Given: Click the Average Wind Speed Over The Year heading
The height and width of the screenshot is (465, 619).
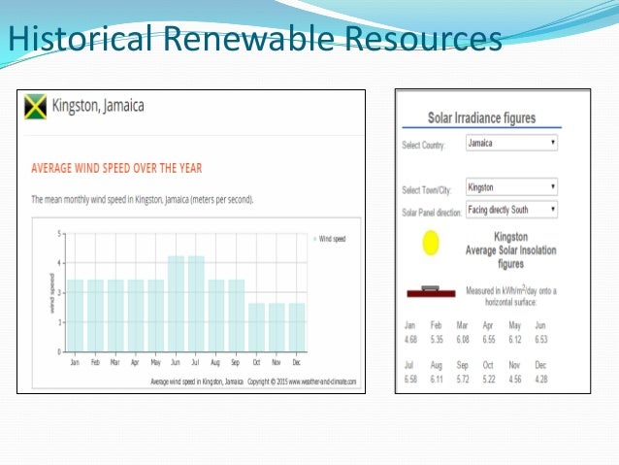Looking at the screenshot, I should pyautogui.click(x=116, y=168).
